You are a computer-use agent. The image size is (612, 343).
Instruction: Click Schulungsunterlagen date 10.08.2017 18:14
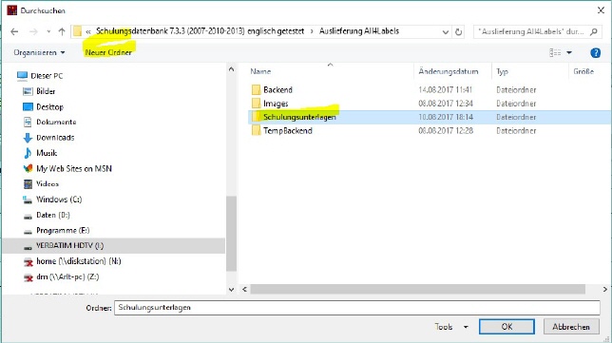(446, 117)
